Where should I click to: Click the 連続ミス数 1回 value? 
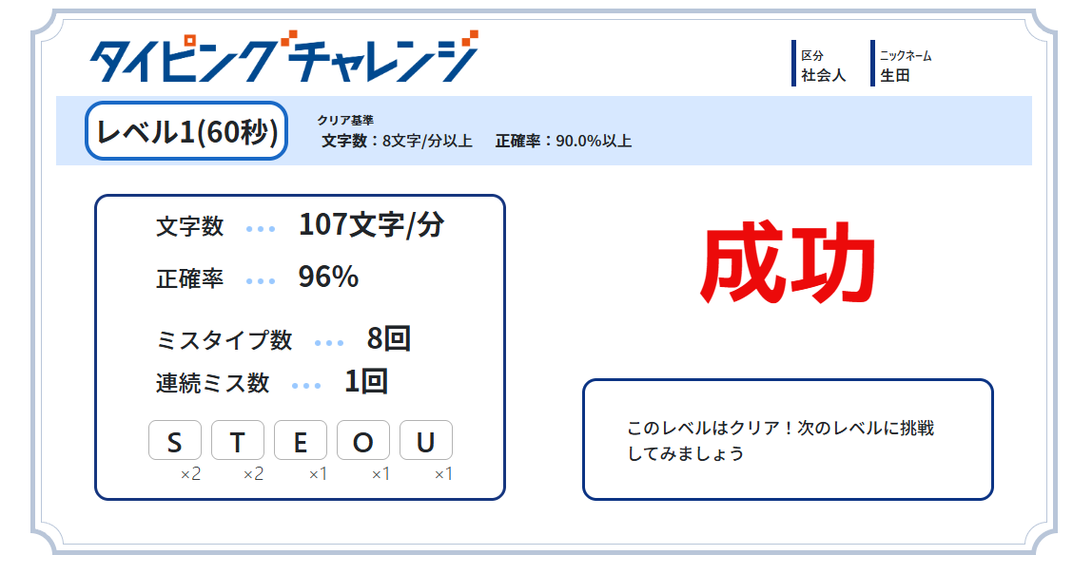[x=365, y=382]
